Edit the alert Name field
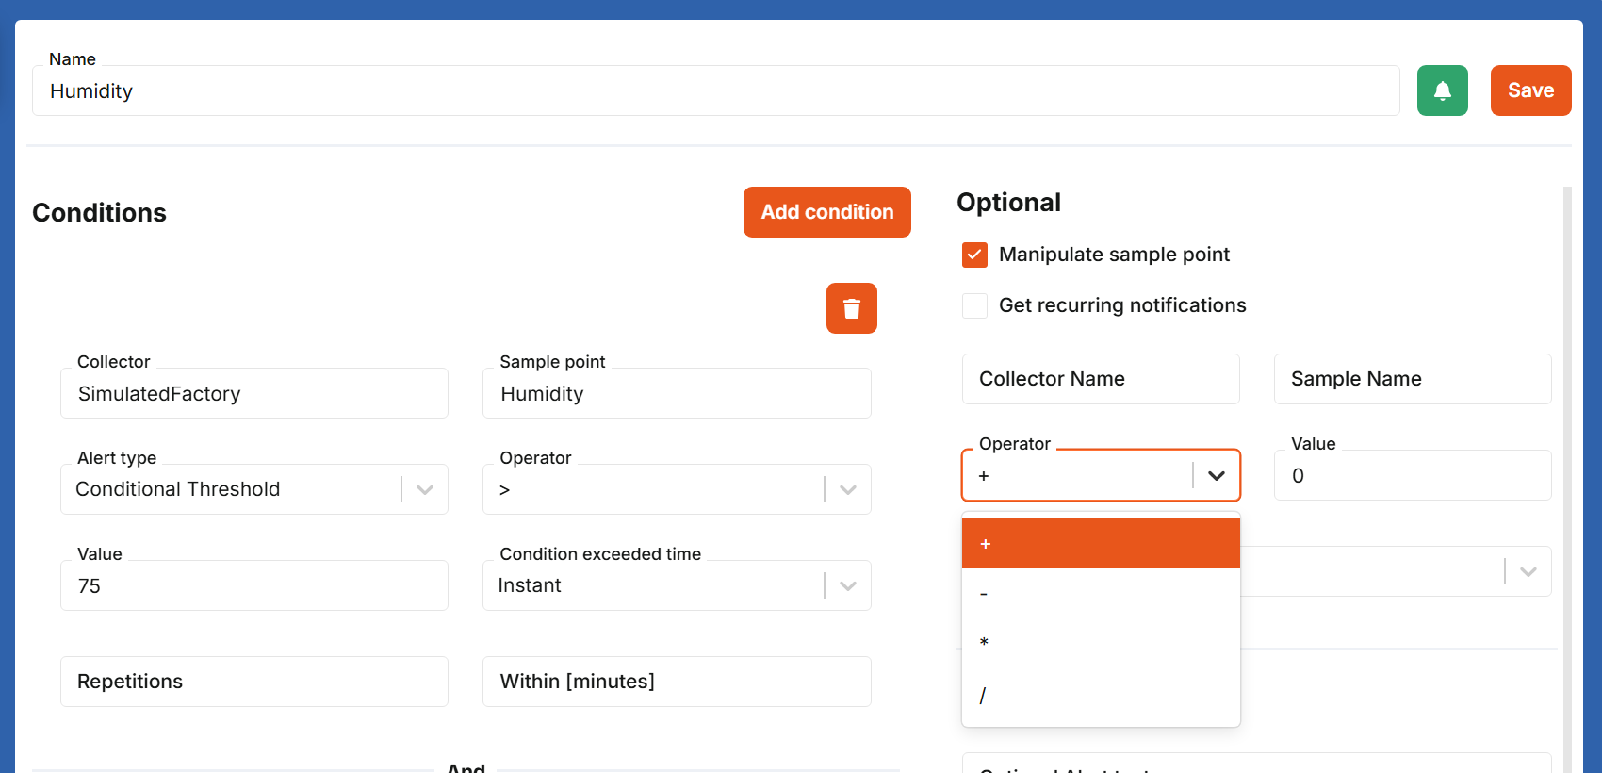This screenshot has height=773, width=1602. [716, 90]
